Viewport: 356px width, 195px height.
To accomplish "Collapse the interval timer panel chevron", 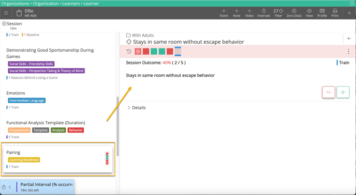I will point(10,187).
